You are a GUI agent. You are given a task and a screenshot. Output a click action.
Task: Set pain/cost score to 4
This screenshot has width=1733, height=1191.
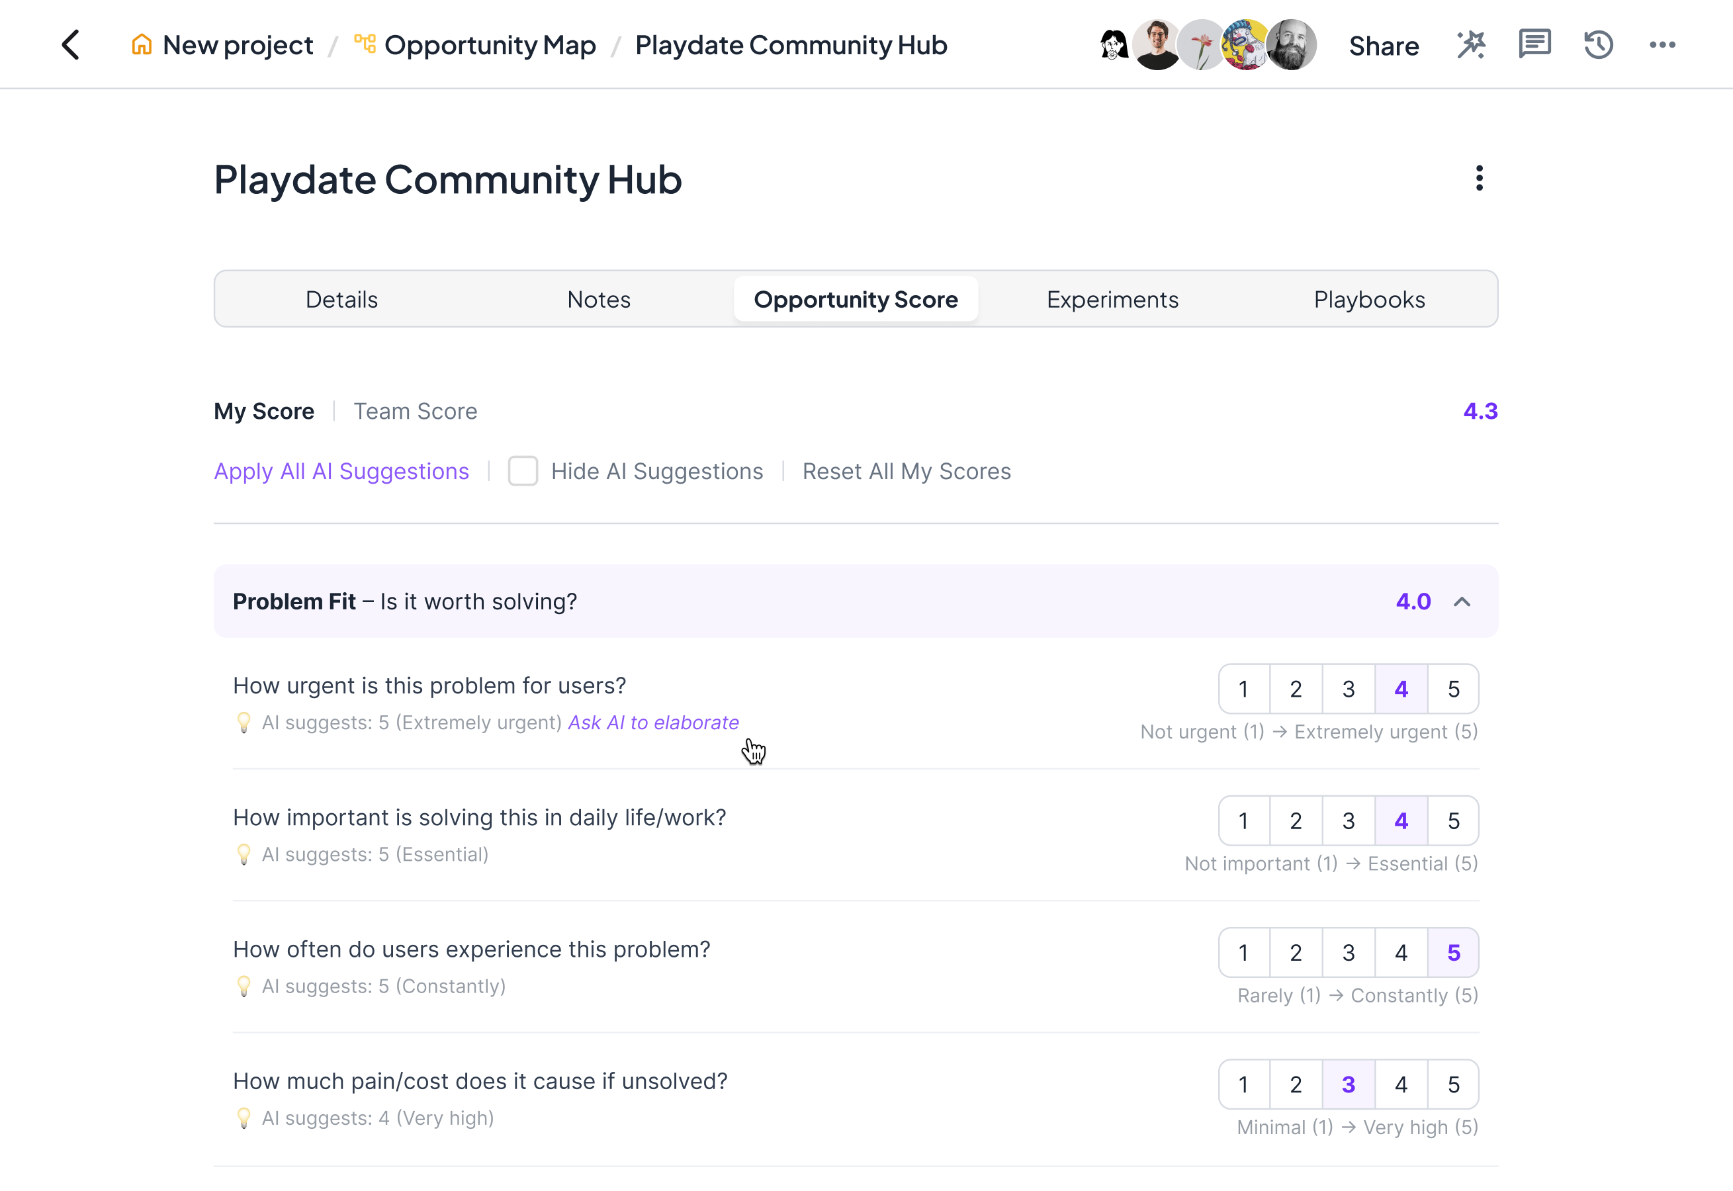point(1401,1084)
